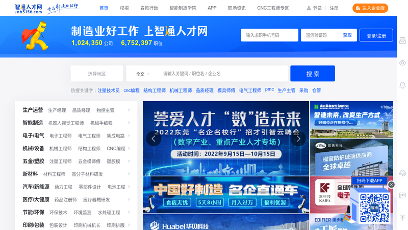The width and height of the screenshot is (408, 230).
Task: Click the 扫码下载APP label
Action: tap(369, 180)
